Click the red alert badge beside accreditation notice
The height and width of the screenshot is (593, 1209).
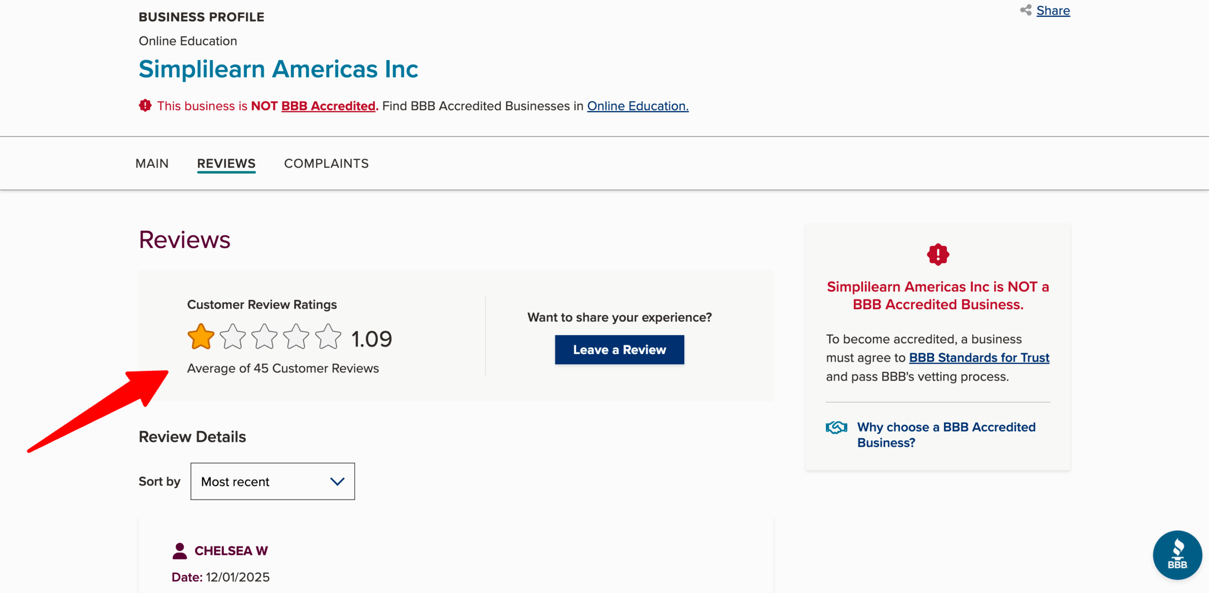click(145, 105)
